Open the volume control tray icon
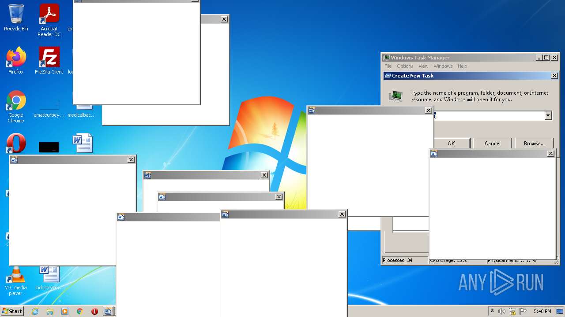Image resolution: width=565 pixels, height=317 pixels. tap(502, 311)
